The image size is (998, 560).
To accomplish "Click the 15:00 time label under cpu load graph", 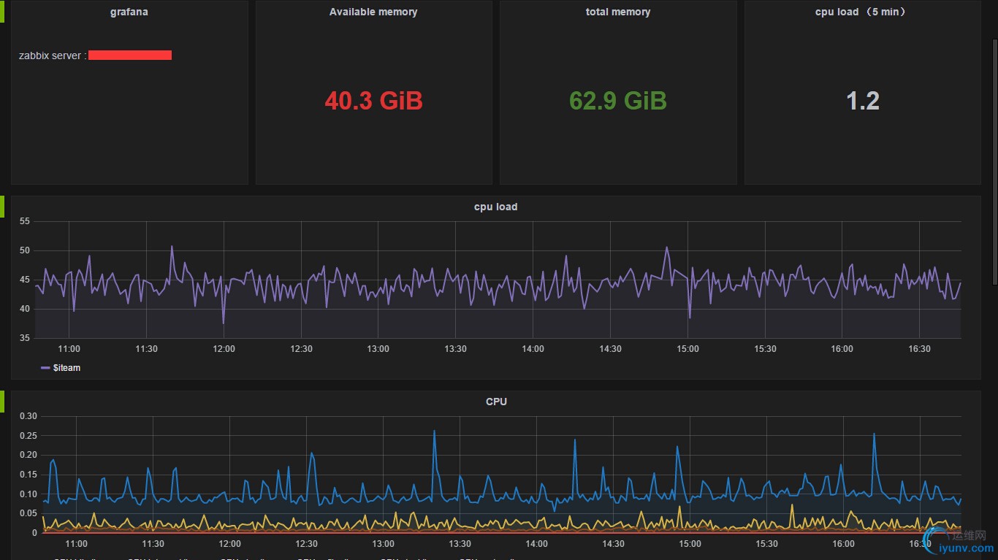I will pyautogui.click(x=687, y=349).
